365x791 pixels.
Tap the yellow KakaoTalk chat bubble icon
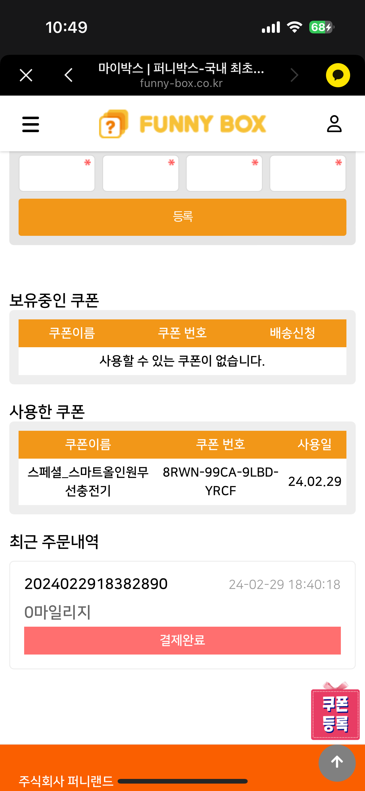point(338,75)
